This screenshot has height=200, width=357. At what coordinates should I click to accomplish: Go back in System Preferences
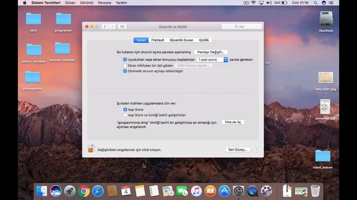[105, 27]
